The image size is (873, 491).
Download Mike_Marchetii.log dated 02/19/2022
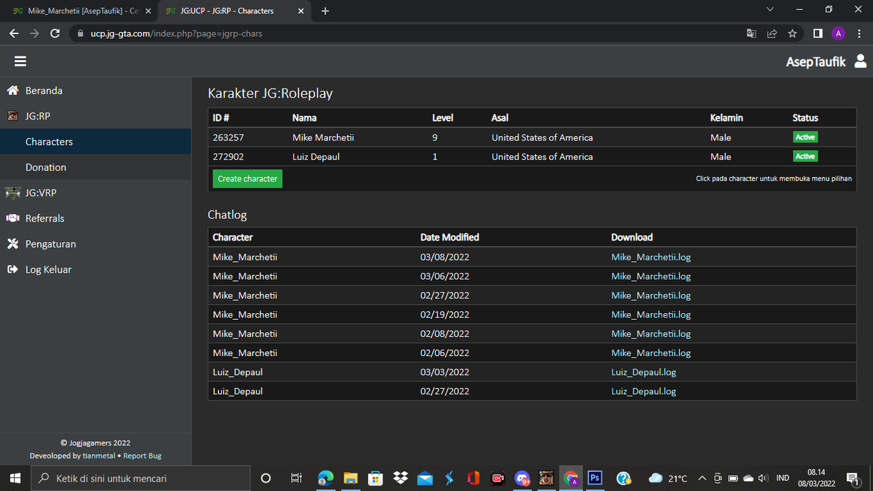click(651, 314)
